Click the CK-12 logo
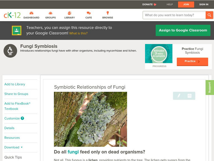 click(12, 15)
